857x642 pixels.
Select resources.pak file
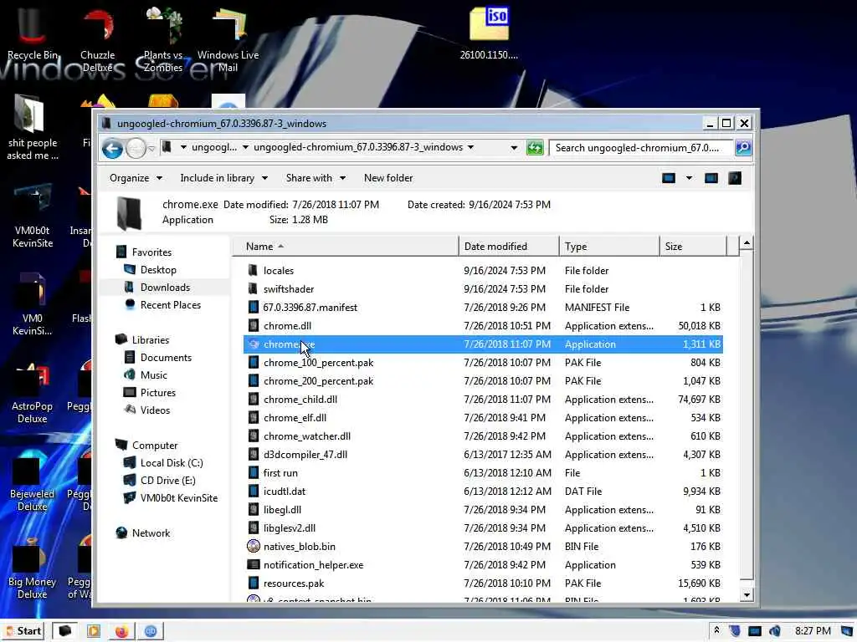(x=294, y=583)
